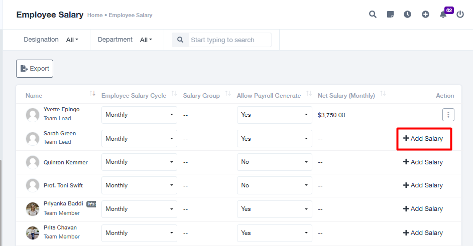Sort by Allow Payroll Generate column
The image size is (473, 246).
pyautogui.click(x=309, y=94)
